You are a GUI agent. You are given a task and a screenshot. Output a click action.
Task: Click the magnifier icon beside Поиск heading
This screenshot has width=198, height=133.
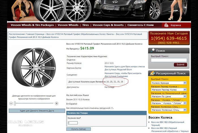pos(152,51)
